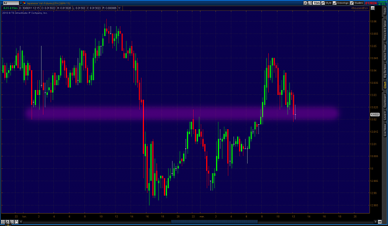Click the Drawings pencil icon
The image size is (388, 226).
335,3
